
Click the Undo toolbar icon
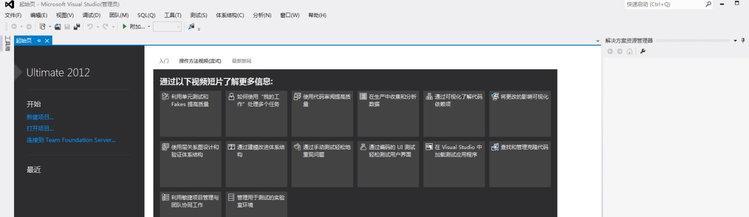pyautogui.click(x=90, y=26)
